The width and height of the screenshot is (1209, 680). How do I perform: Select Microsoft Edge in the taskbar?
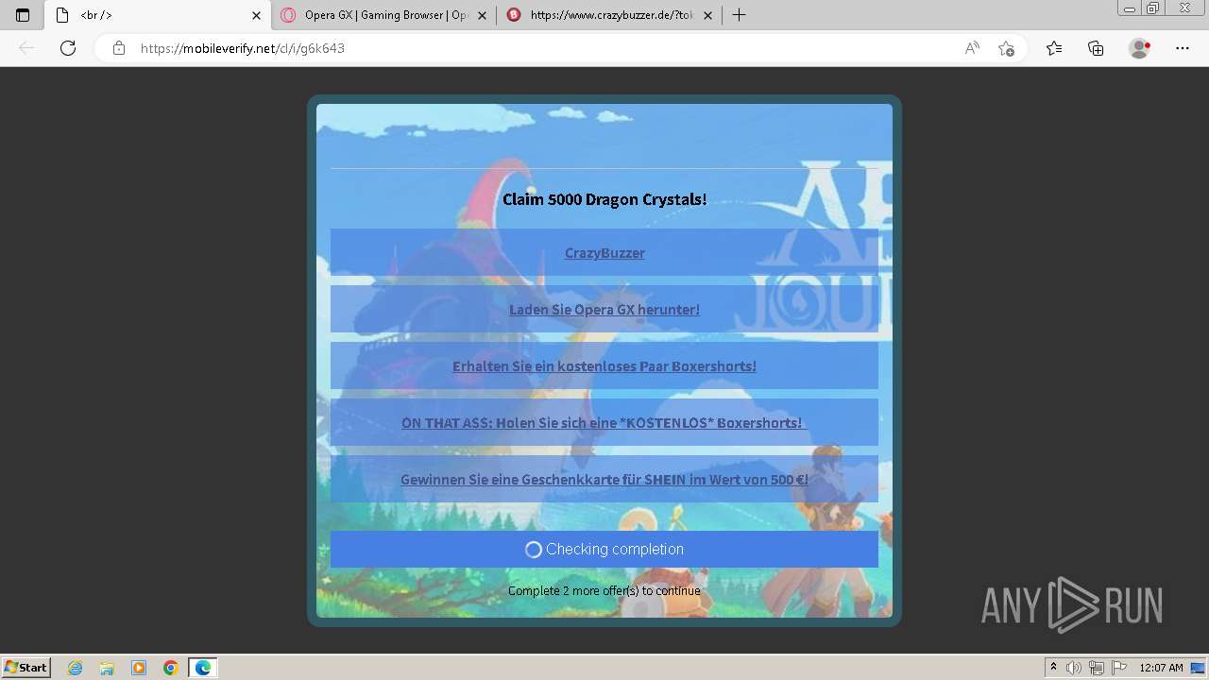pos(203,668)
